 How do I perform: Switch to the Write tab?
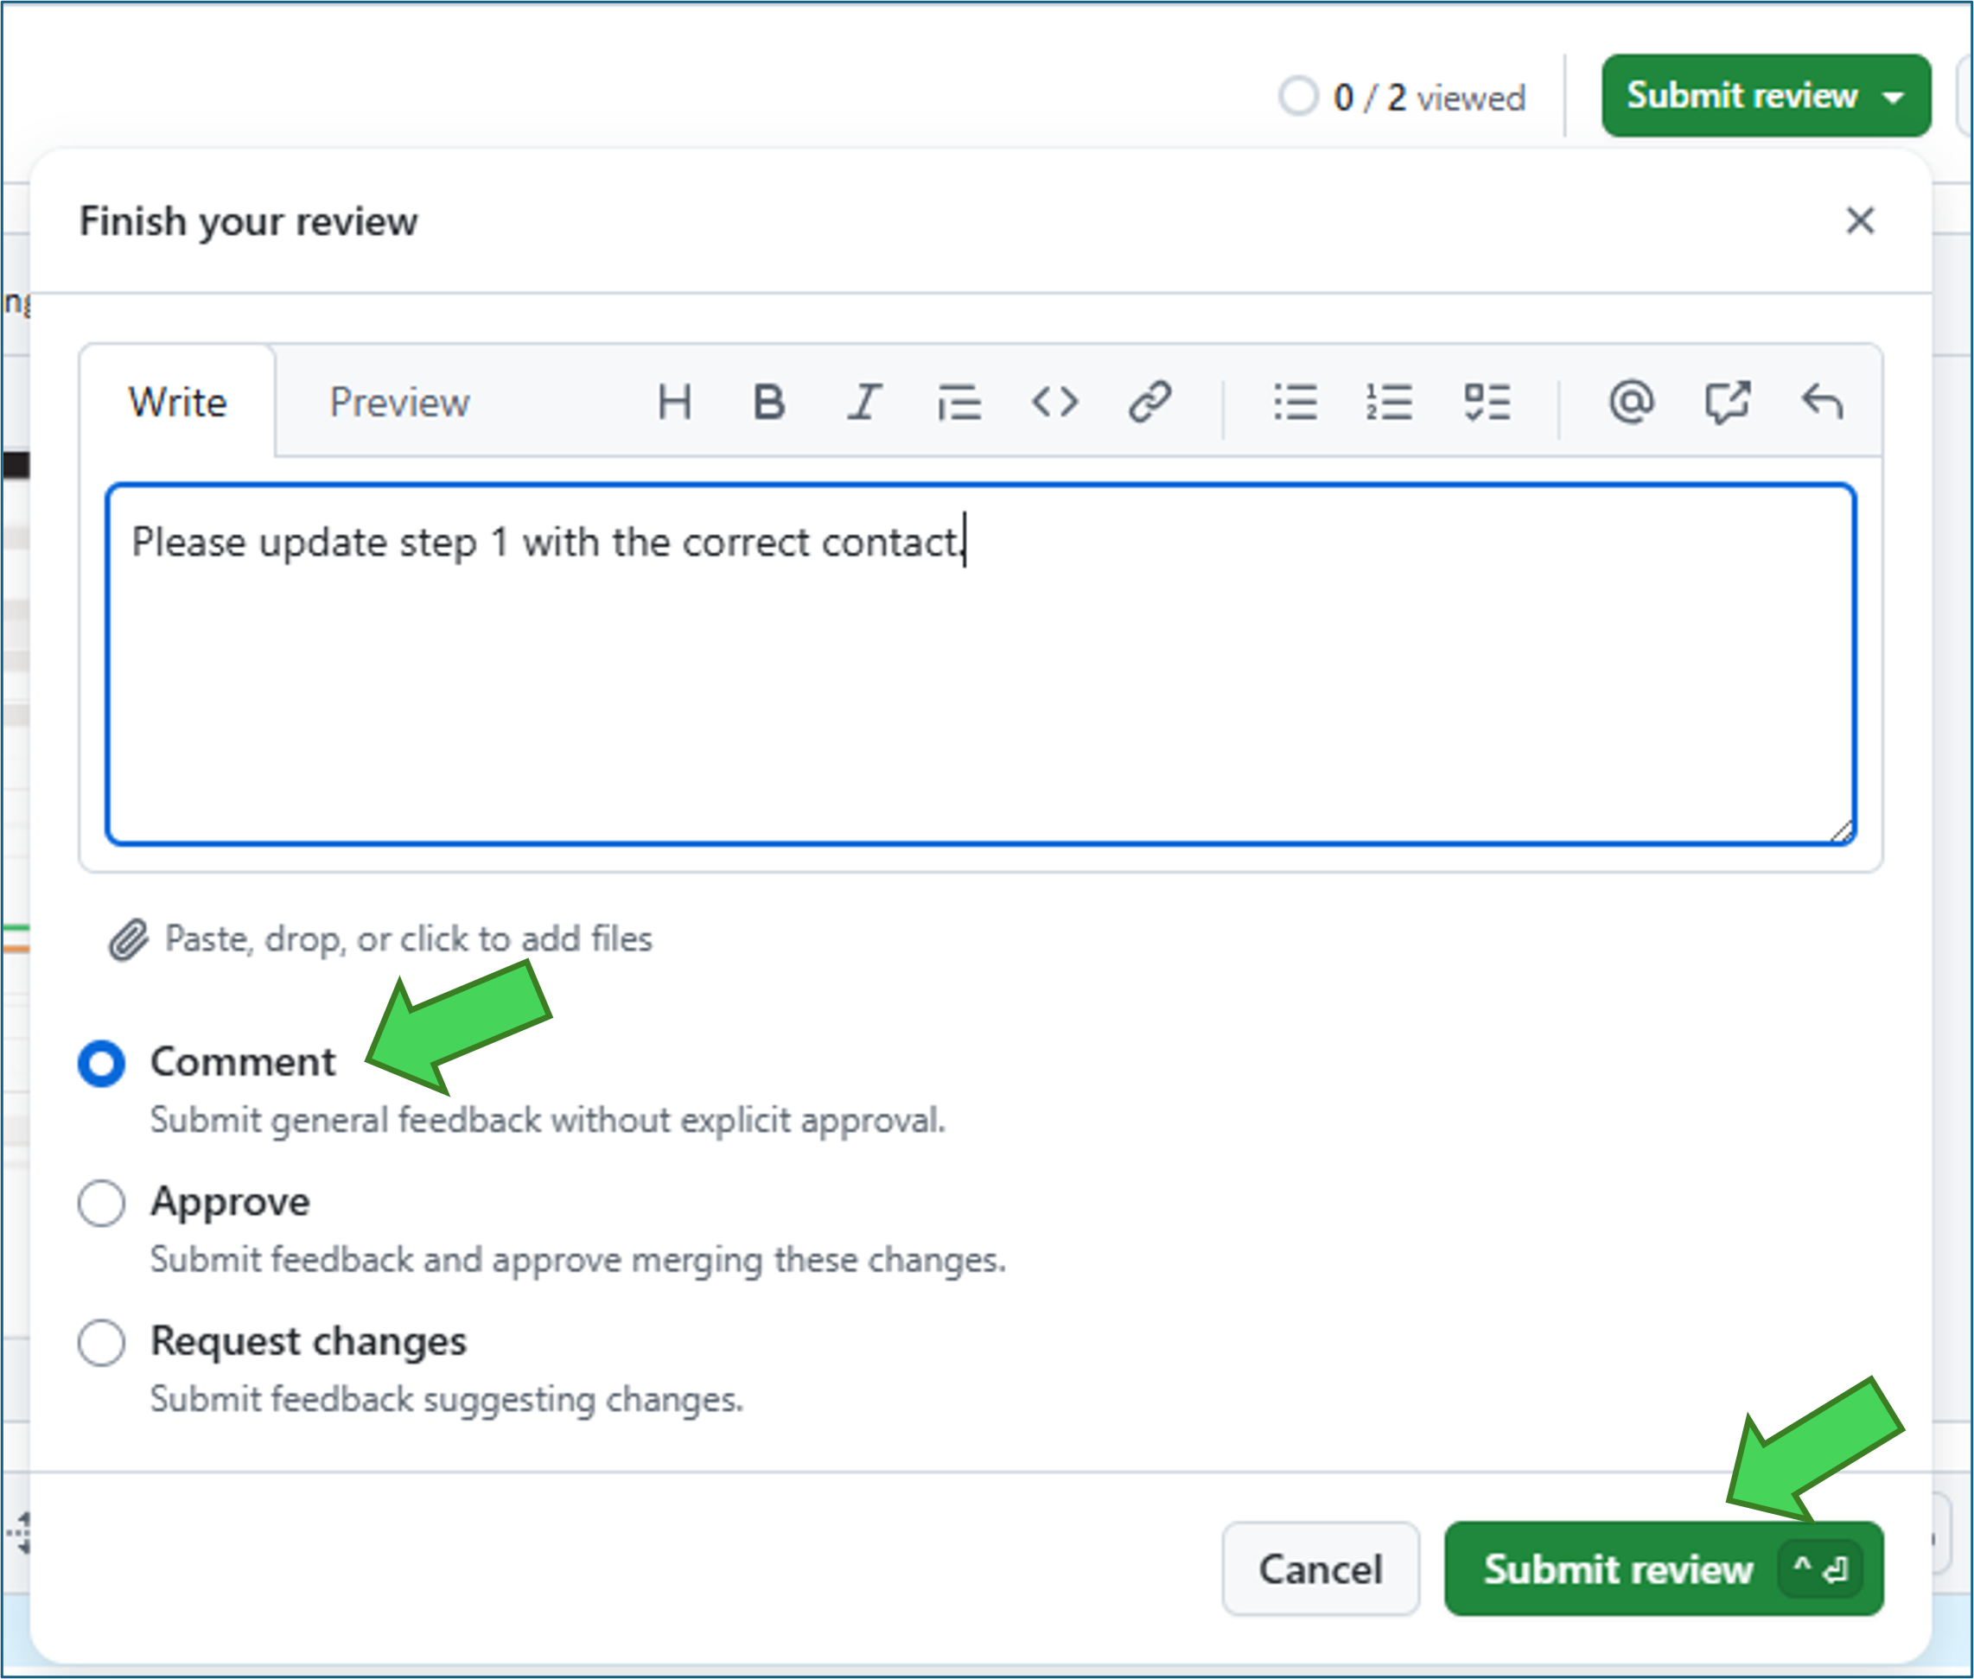point(178,402)
